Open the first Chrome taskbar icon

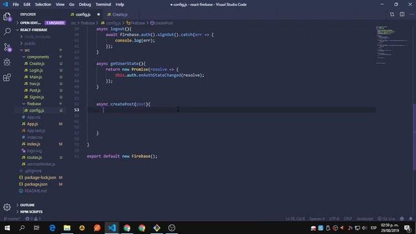(127, 228)
